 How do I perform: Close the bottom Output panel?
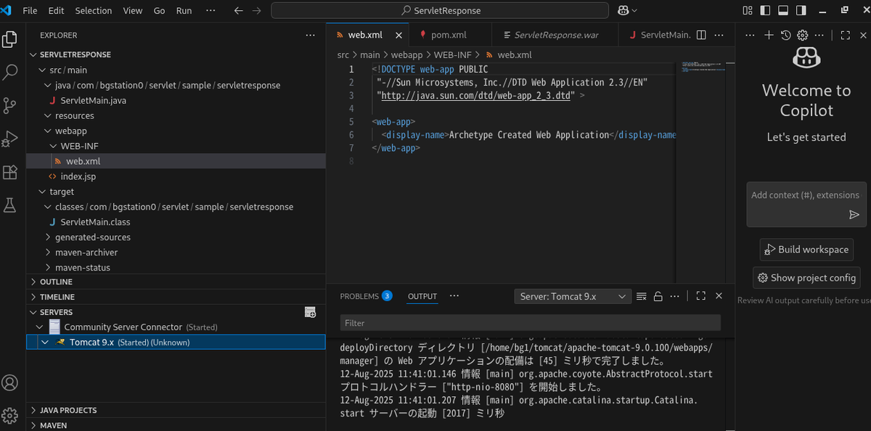[x=719, y=296]
